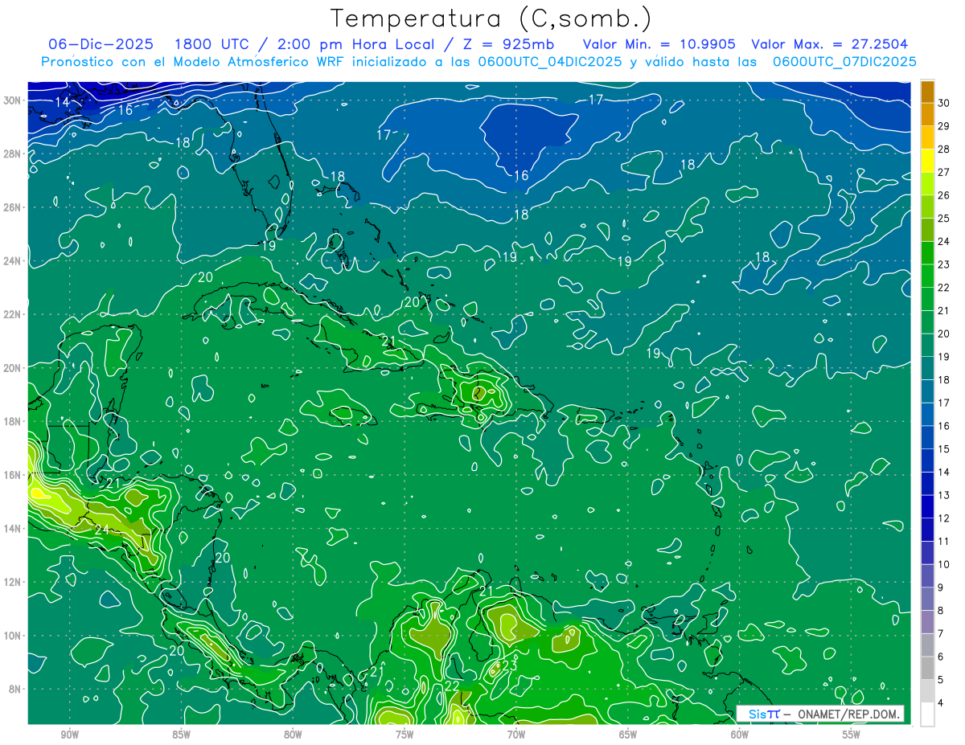Viewport: 965px width, 745px height.
Task: Click the yellow colorbar segment between 27 and 28
Action: 927,161
